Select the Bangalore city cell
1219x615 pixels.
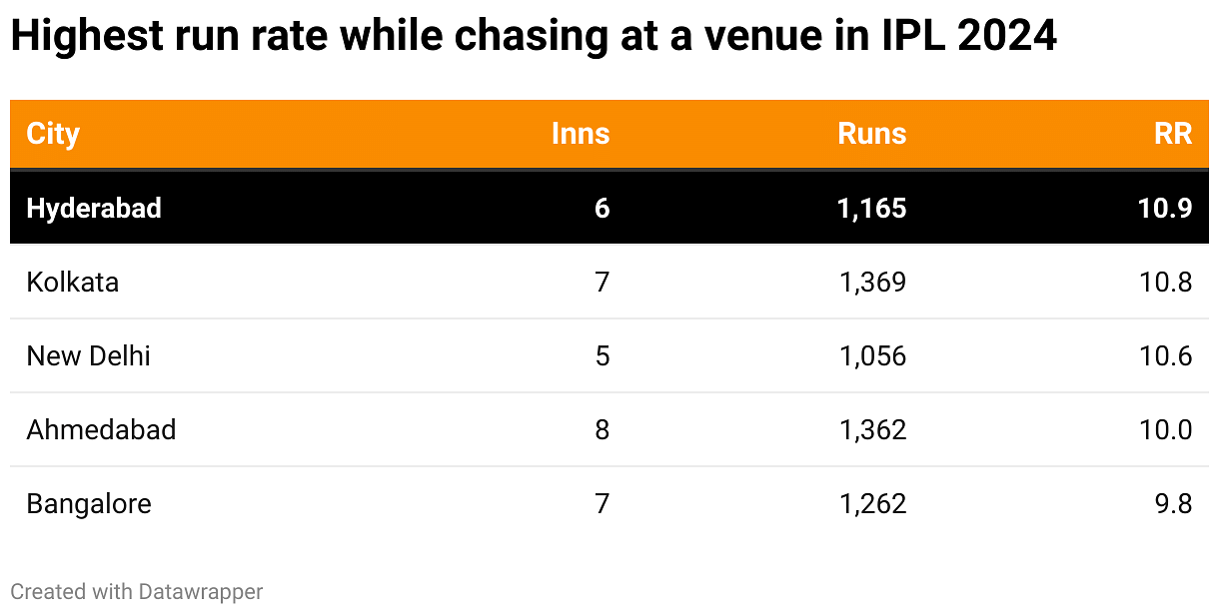pyautogui.click(x=89, y=503)
